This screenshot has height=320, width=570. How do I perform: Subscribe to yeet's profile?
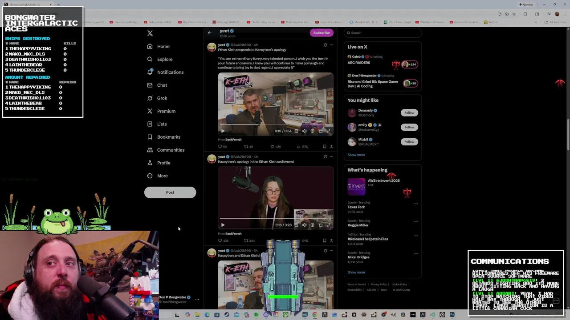[321, 32]
